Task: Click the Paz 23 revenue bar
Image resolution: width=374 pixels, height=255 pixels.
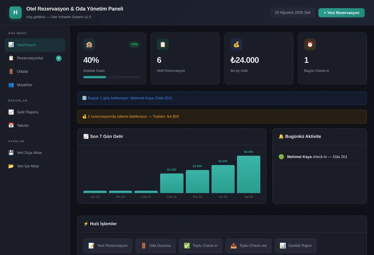Action: tap(198, 181)
